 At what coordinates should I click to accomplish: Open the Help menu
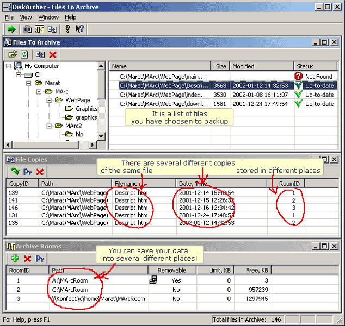point(70,17)
